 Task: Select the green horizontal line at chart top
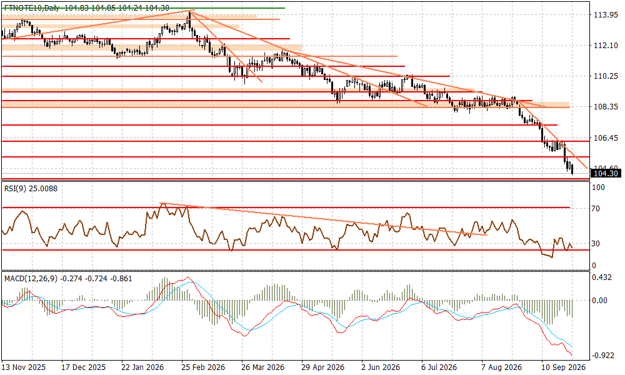tap(144, 8)
